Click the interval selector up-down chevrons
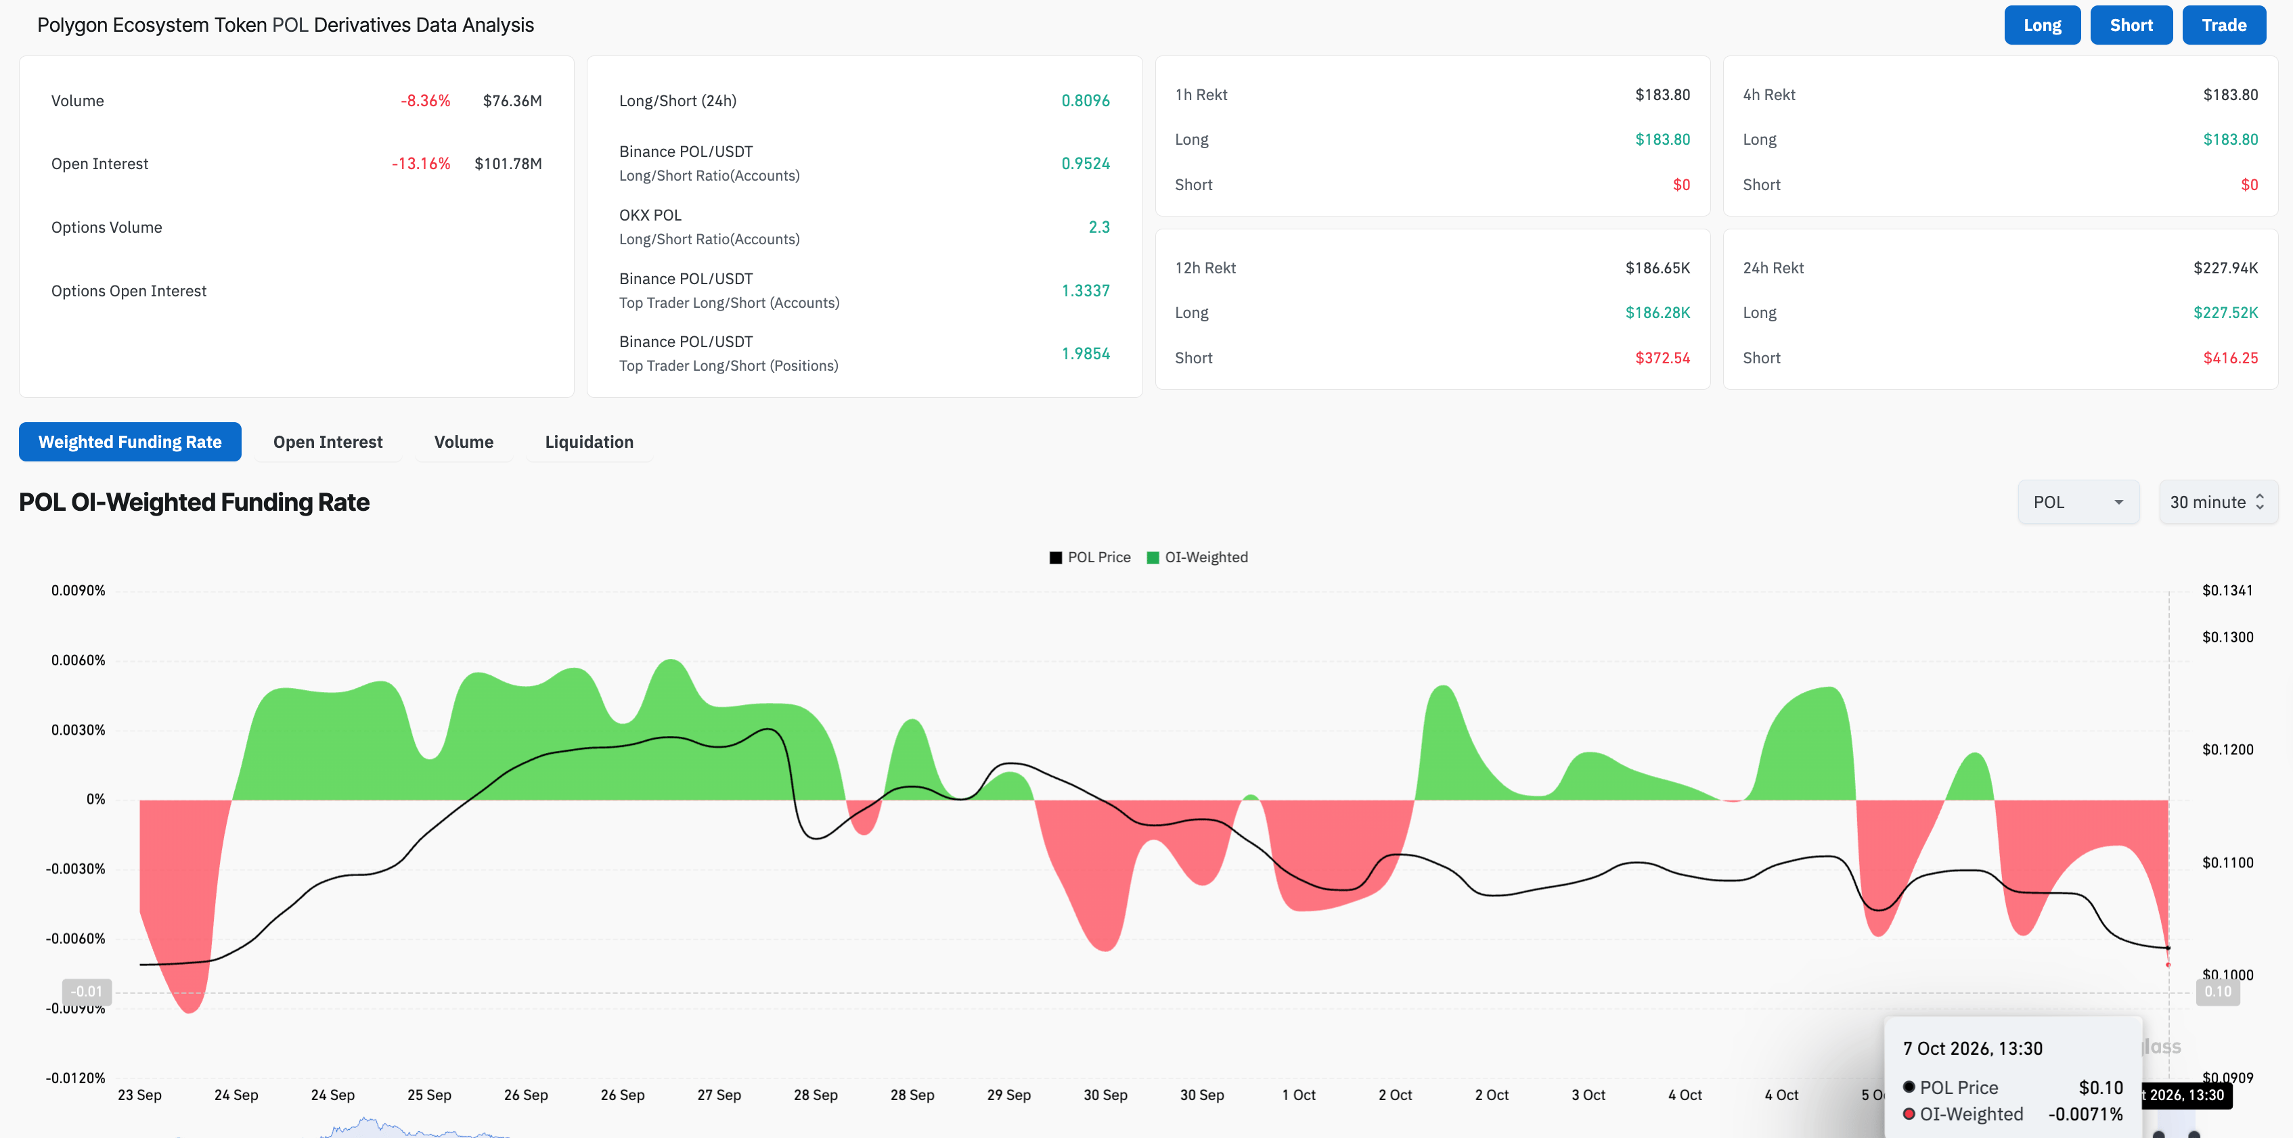2293x1138 pixels. click(x=2259, y=502)
